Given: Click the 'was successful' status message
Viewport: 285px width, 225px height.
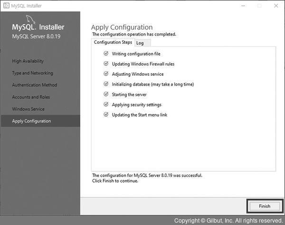Looking at the screenshot, I should click(x=147, y=176).
